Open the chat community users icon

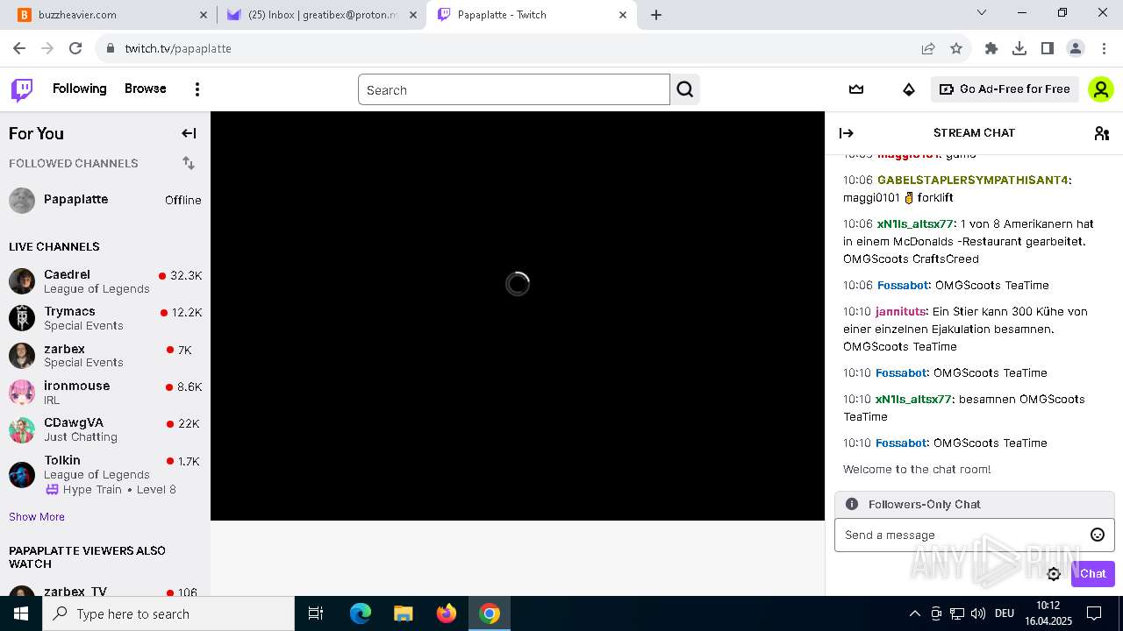(x=1102, y=133)
